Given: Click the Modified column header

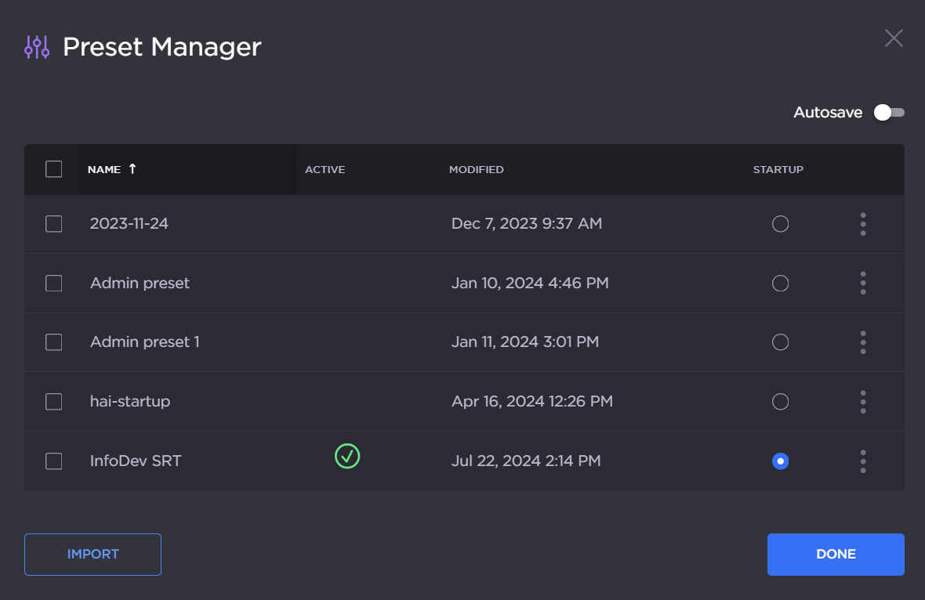Looking at the screenshot, I should (x=476, y=170).
